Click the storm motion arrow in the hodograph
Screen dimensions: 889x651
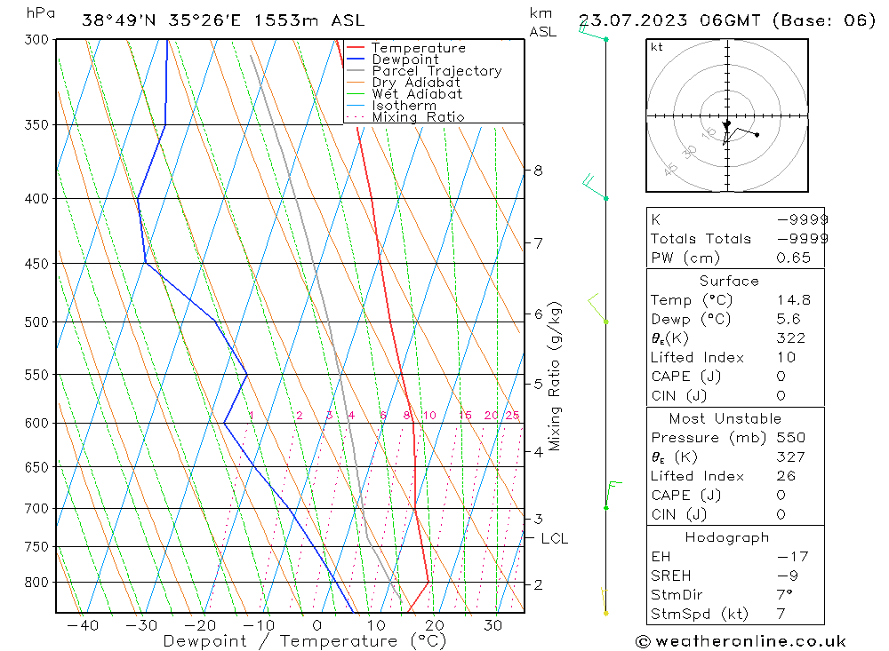pyautogui.click(x=726, y=126)
